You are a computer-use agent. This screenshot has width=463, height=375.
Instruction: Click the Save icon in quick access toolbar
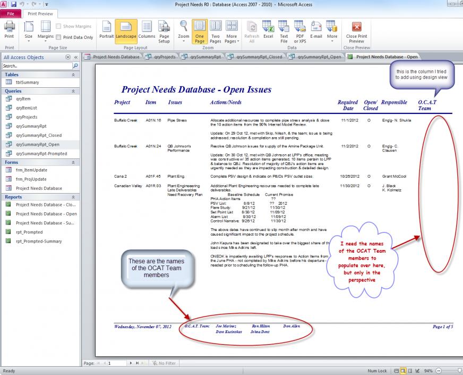[14, 4]
